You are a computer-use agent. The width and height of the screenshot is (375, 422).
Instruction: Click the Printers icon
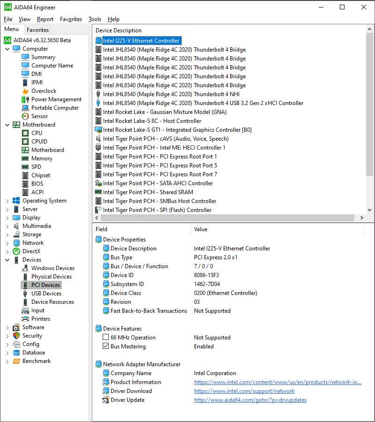[25, 319]
